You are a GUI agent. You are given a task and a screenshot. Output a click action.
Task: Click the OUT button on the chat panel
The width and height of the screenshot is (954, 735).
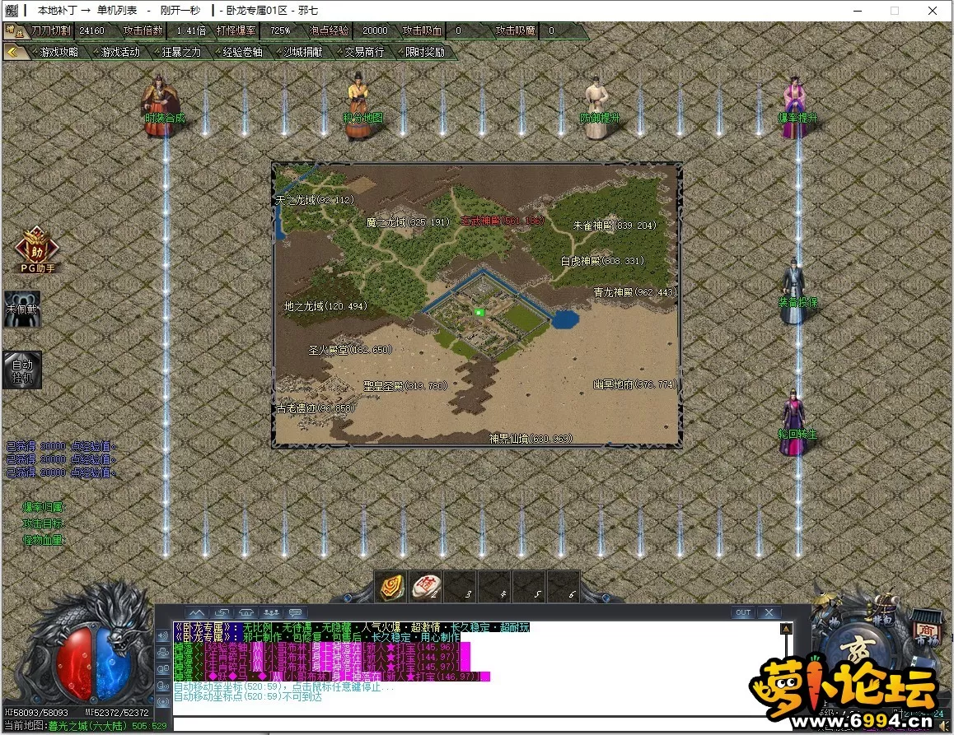tap(743, 613)
